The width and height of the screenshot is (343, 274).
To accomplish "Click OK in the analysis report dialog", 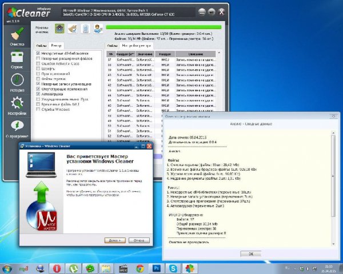I will coord(251,254).
